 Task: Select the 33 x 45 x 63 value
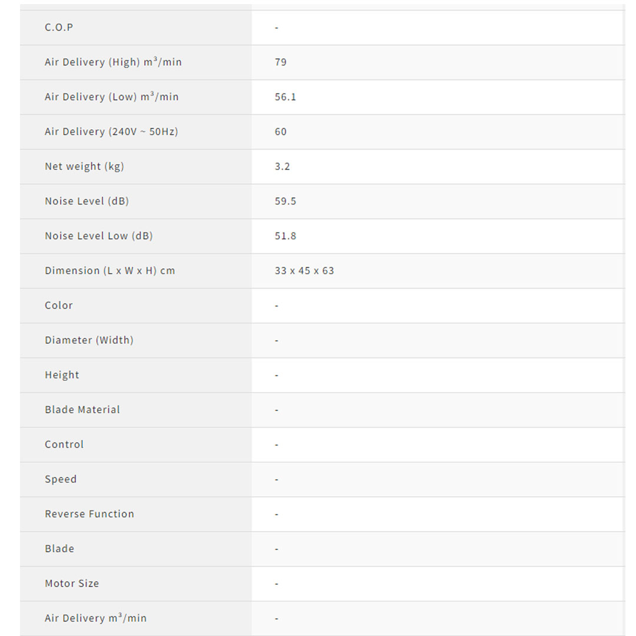pyautogui.click(x=304, y=271)
